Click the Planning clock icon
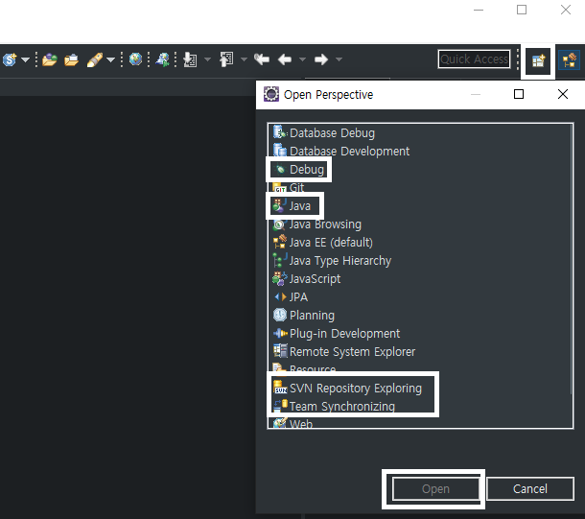The width and height of the screenshot is (585, 519). (x=280, y=315)
